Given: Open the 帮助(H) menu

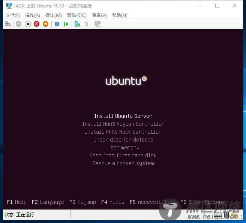Looking at the screenshot, I should 120,15.
